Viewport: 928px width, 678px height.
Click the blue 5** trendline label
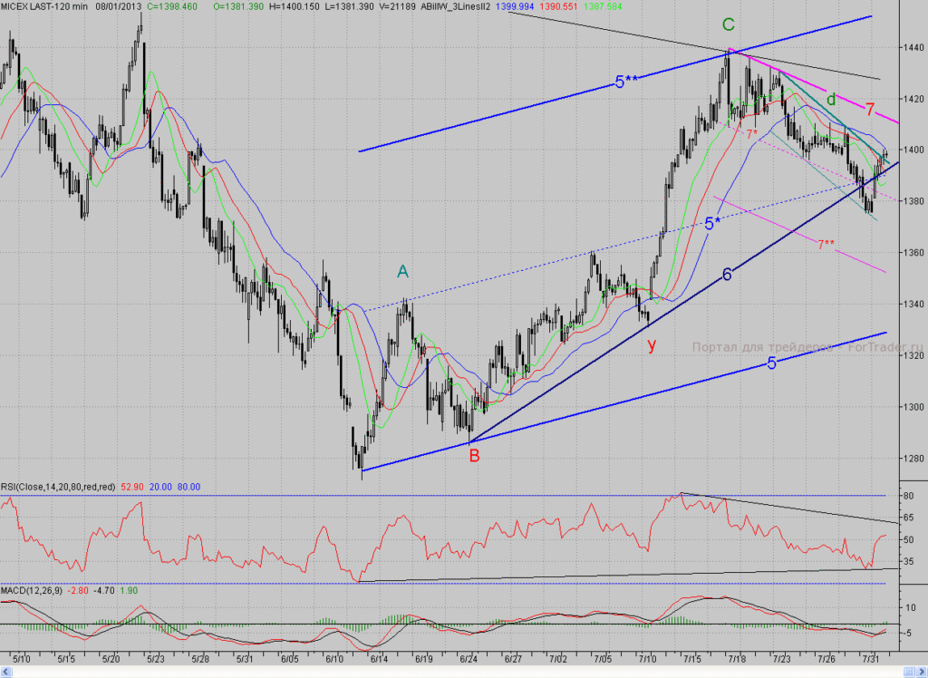(x=626, y=82)
